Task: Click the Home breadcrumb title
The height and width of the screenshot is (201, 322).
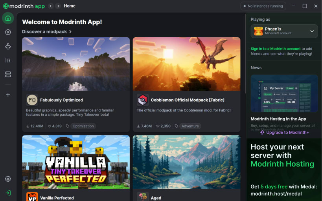Action: click(x=70, y=6)
